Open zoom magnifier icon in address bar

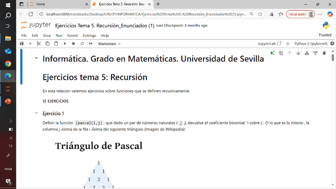click(252, 14)
